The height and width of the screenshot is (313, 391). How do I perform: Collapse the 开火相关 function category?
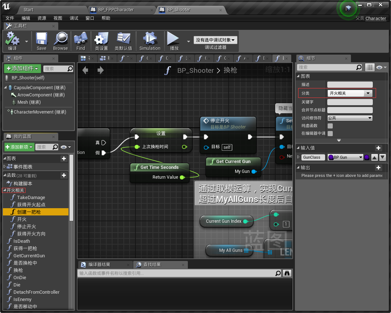click(4, 190)
